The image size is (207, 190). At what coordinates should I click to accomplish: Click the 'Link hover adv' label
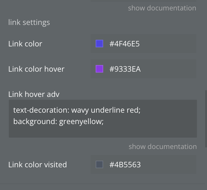pyautogui.click(x=34, y=94)
